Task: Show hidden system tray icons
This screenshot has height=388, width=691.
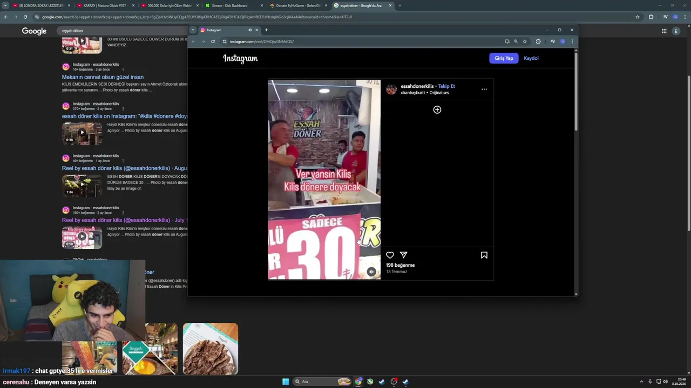Action: [641, 382]
